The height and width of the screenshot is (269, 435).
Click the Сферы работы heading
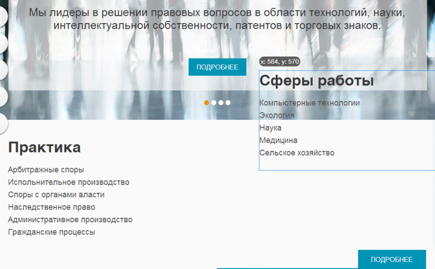point(316,81)
